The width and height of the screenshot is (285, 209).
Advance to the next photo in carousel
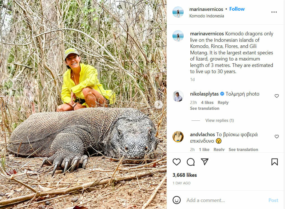coord(158,105)
